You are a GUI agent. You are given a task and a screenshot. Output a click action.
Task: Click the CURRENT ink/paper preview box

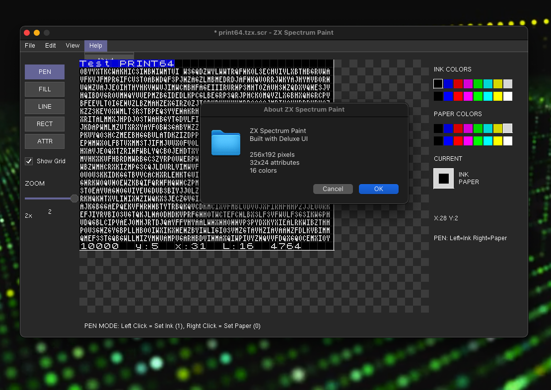[x=443, y=179]
